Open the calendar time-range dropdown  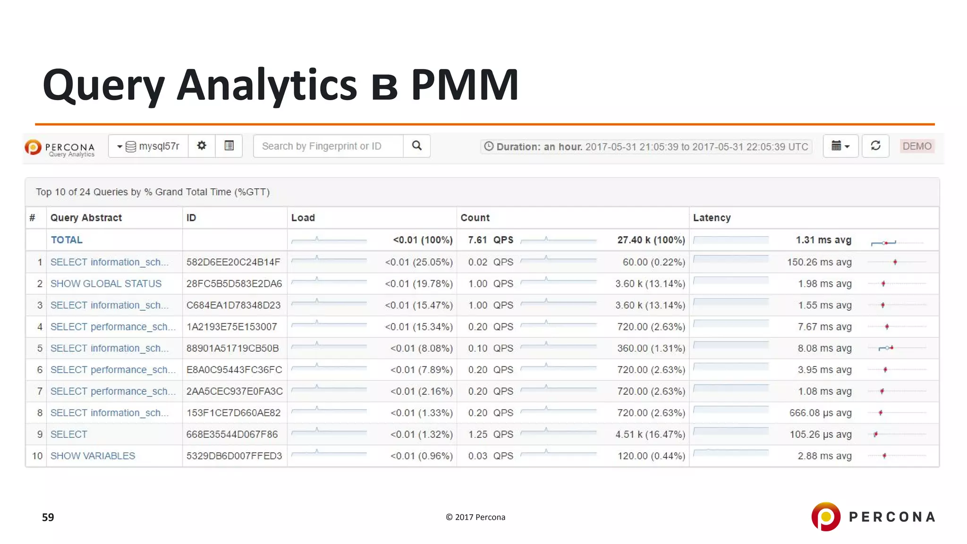(x=840, y=146)
